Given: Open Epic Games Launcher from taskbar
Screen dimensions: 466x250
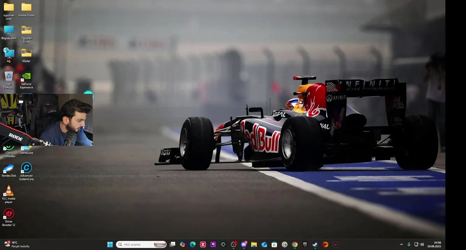Looking at the screenshot, I should (x=305, y=244).
